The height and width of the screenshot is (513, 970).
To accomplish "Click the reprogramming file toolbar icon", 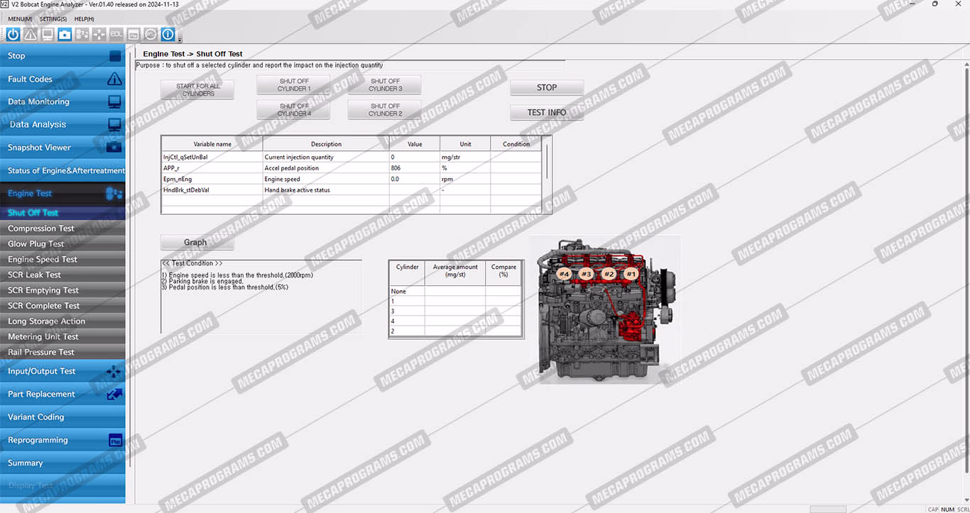I will 133,34.
